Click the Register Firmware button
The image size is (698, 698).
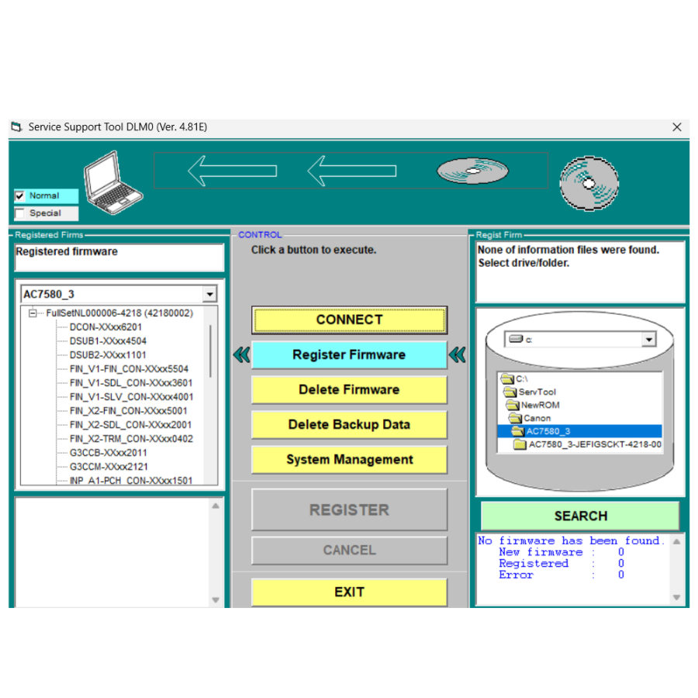coord(350,354)
